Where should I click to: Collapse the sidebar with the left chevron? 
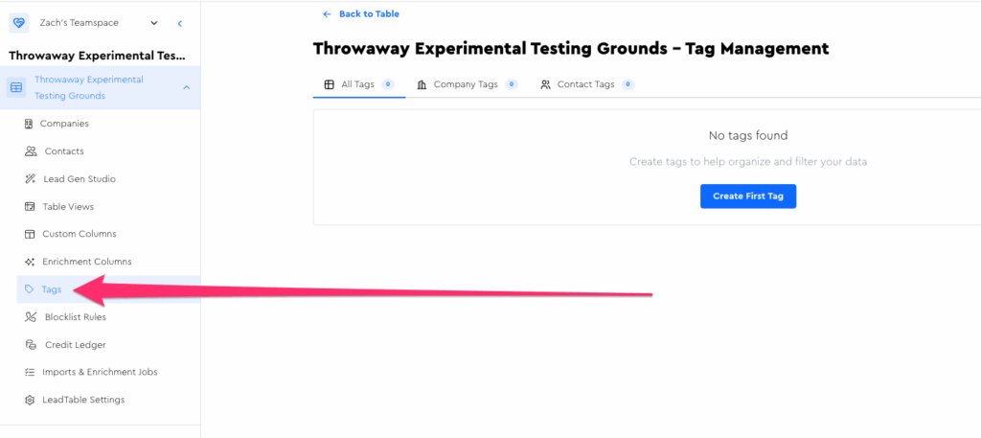180,23
